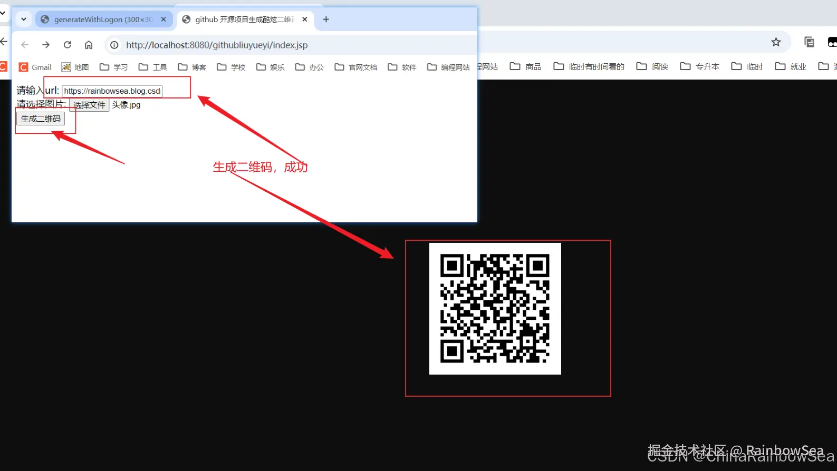This screenshot has width=837, height=471.
Task: Open the 专升本 folder in back window
Action: tap(700, 66)
